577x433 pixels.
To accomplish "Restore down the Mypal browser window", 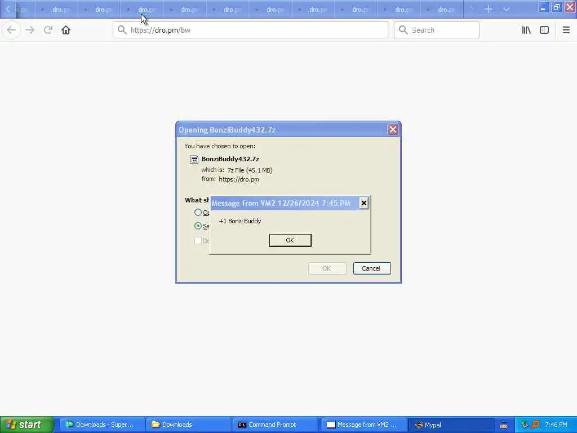I will (x=556, y=7).
